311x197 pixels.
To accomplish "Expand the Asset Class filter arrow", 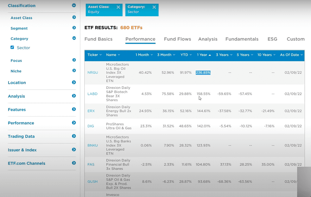I will point(74,17).
